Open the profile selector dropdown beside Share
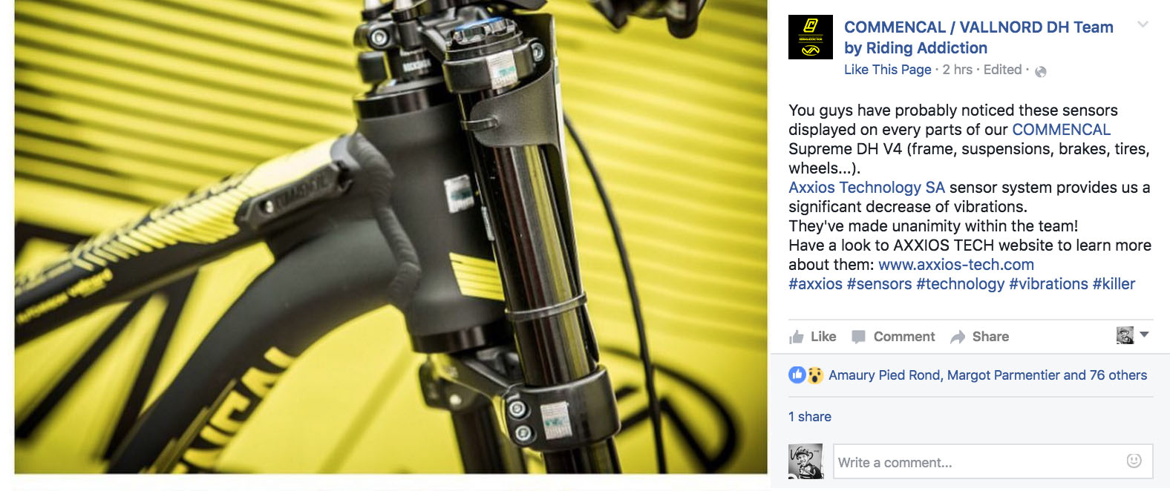 point(1133,335)
